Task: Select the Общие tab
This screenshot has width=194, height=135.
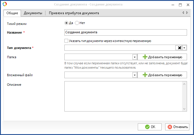Action: 12,13
